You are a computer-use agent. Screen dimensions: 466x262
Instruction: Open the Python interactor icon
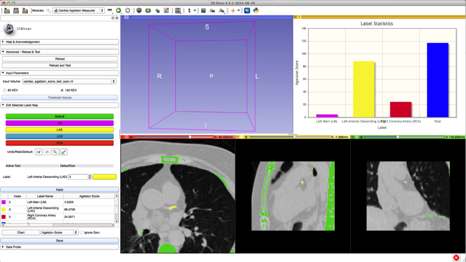pos(256,11)
